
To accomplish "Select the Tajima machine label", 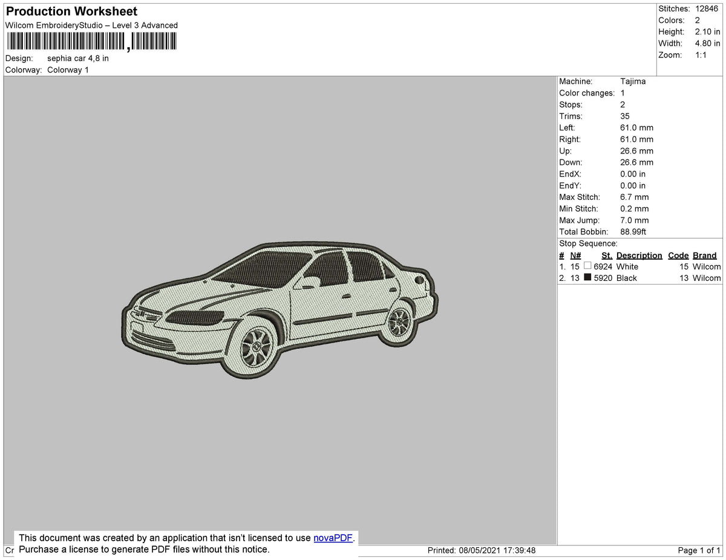I will (634, 81).
